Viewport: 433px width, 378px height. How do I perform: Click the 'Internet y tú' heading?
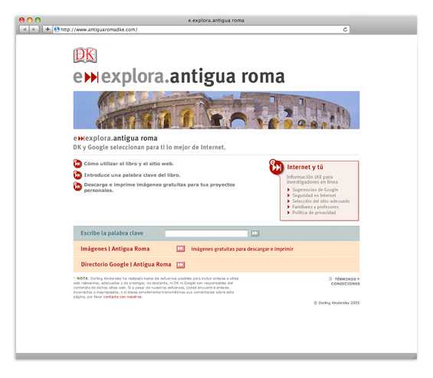click(x=305, y=167)
